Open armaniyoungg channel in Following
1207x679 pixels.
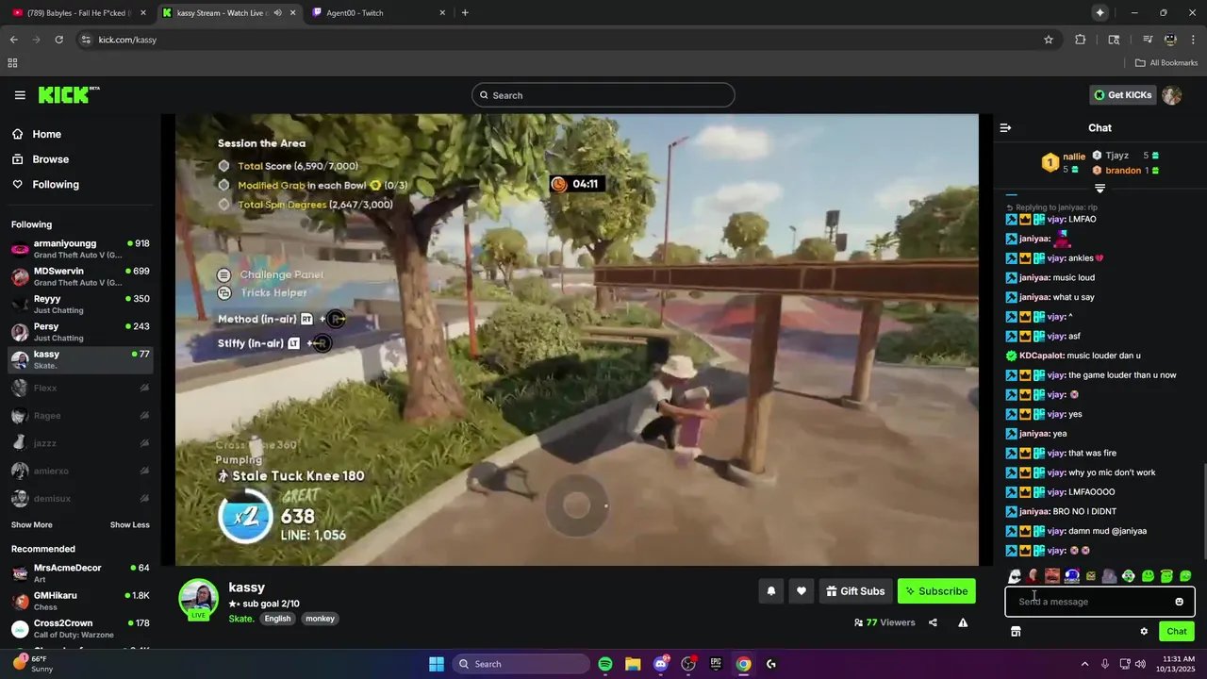point(80,249)
